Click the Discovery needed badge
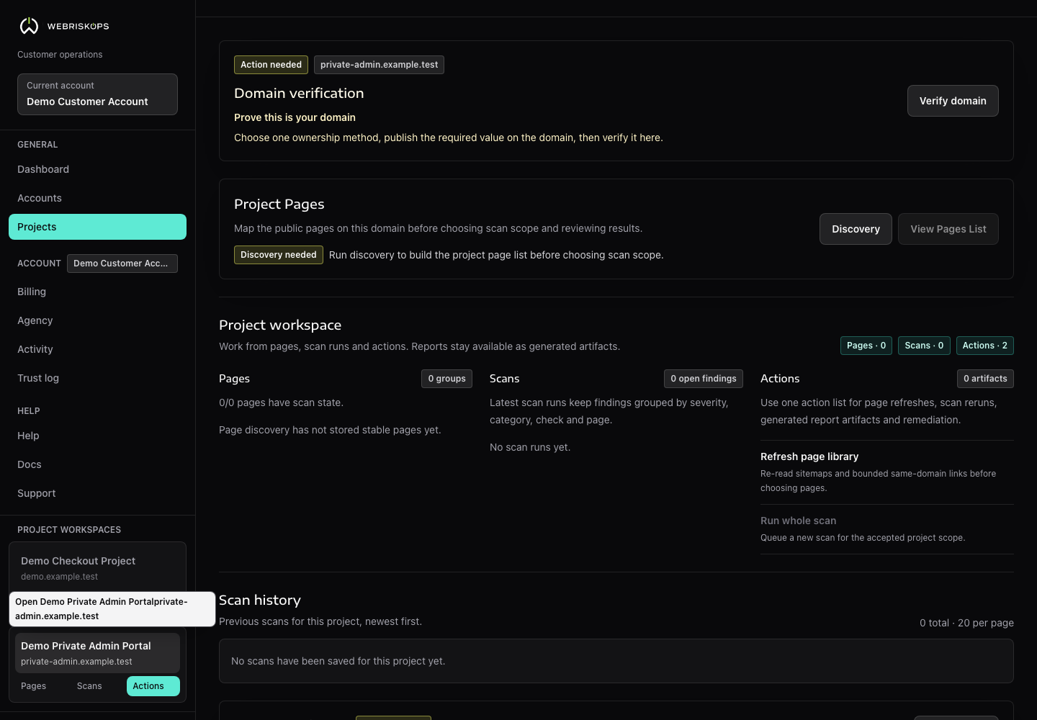 [x=279, y=255]
